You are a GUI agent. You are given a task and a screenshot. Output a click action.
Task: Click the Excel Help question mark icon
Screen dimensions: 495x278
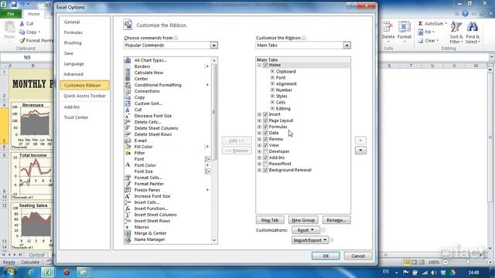click(465, 14)
